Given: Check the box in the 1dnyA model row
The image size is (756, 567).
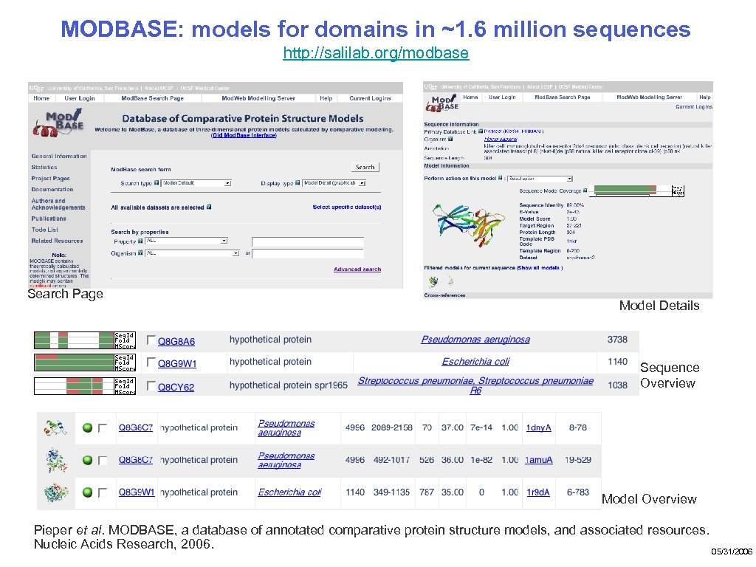Looking at the screenshot, I should coord(102,428).
